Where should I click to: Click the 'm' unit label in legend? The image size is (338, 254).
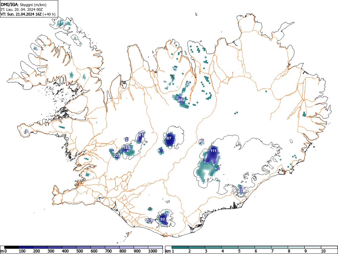(2, 251)
